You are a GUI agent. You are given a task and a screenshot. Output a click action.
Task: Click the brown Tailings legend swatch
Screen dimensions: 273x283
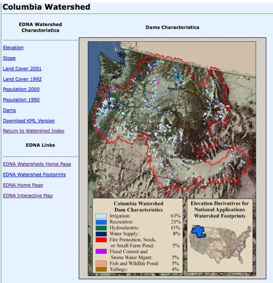click(x=101, y=269)
